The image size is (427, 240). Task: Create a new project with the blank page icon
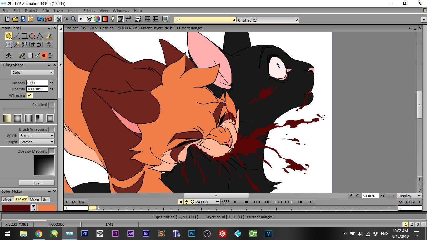coord(7,19)
